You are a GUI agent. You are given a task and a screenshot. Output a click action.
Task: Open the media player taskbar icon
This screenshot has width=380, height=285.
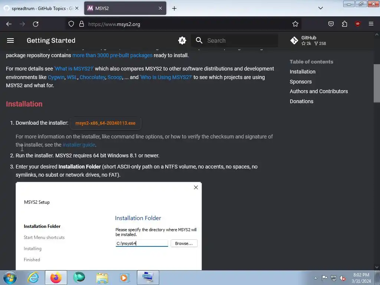coord(125,278)
